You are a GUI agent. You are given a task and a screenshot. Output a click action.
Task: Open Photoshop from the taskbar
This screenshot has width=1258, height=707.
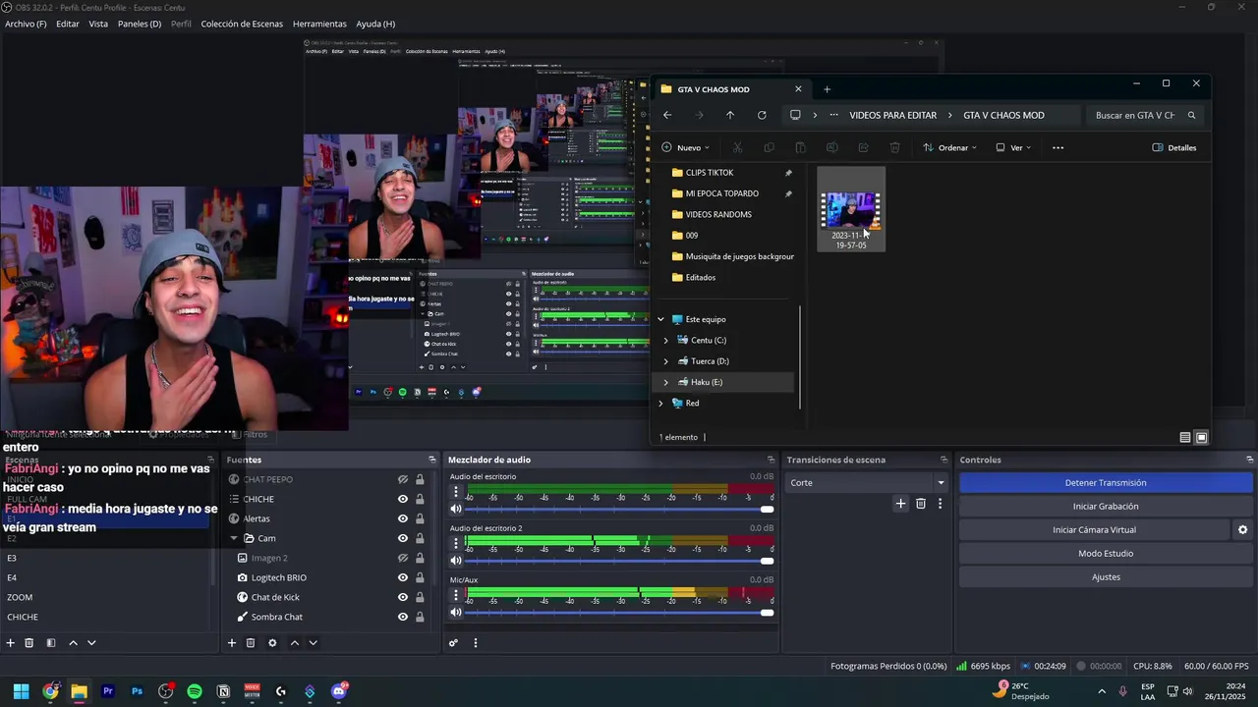tap(137, 691)
